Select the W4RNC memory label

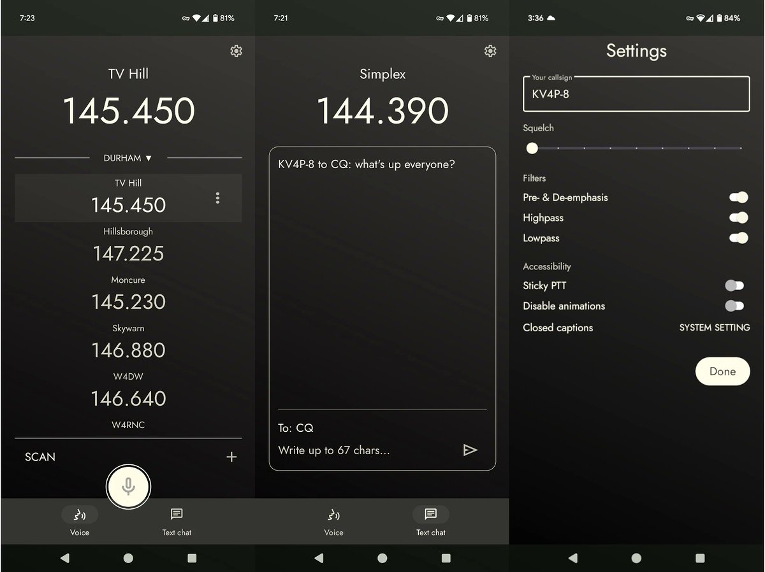128,425
